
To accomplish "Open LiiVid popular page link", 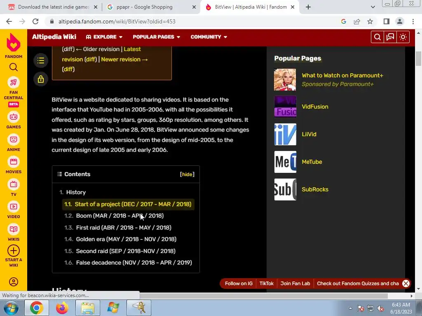I will (x=309, y=135).
